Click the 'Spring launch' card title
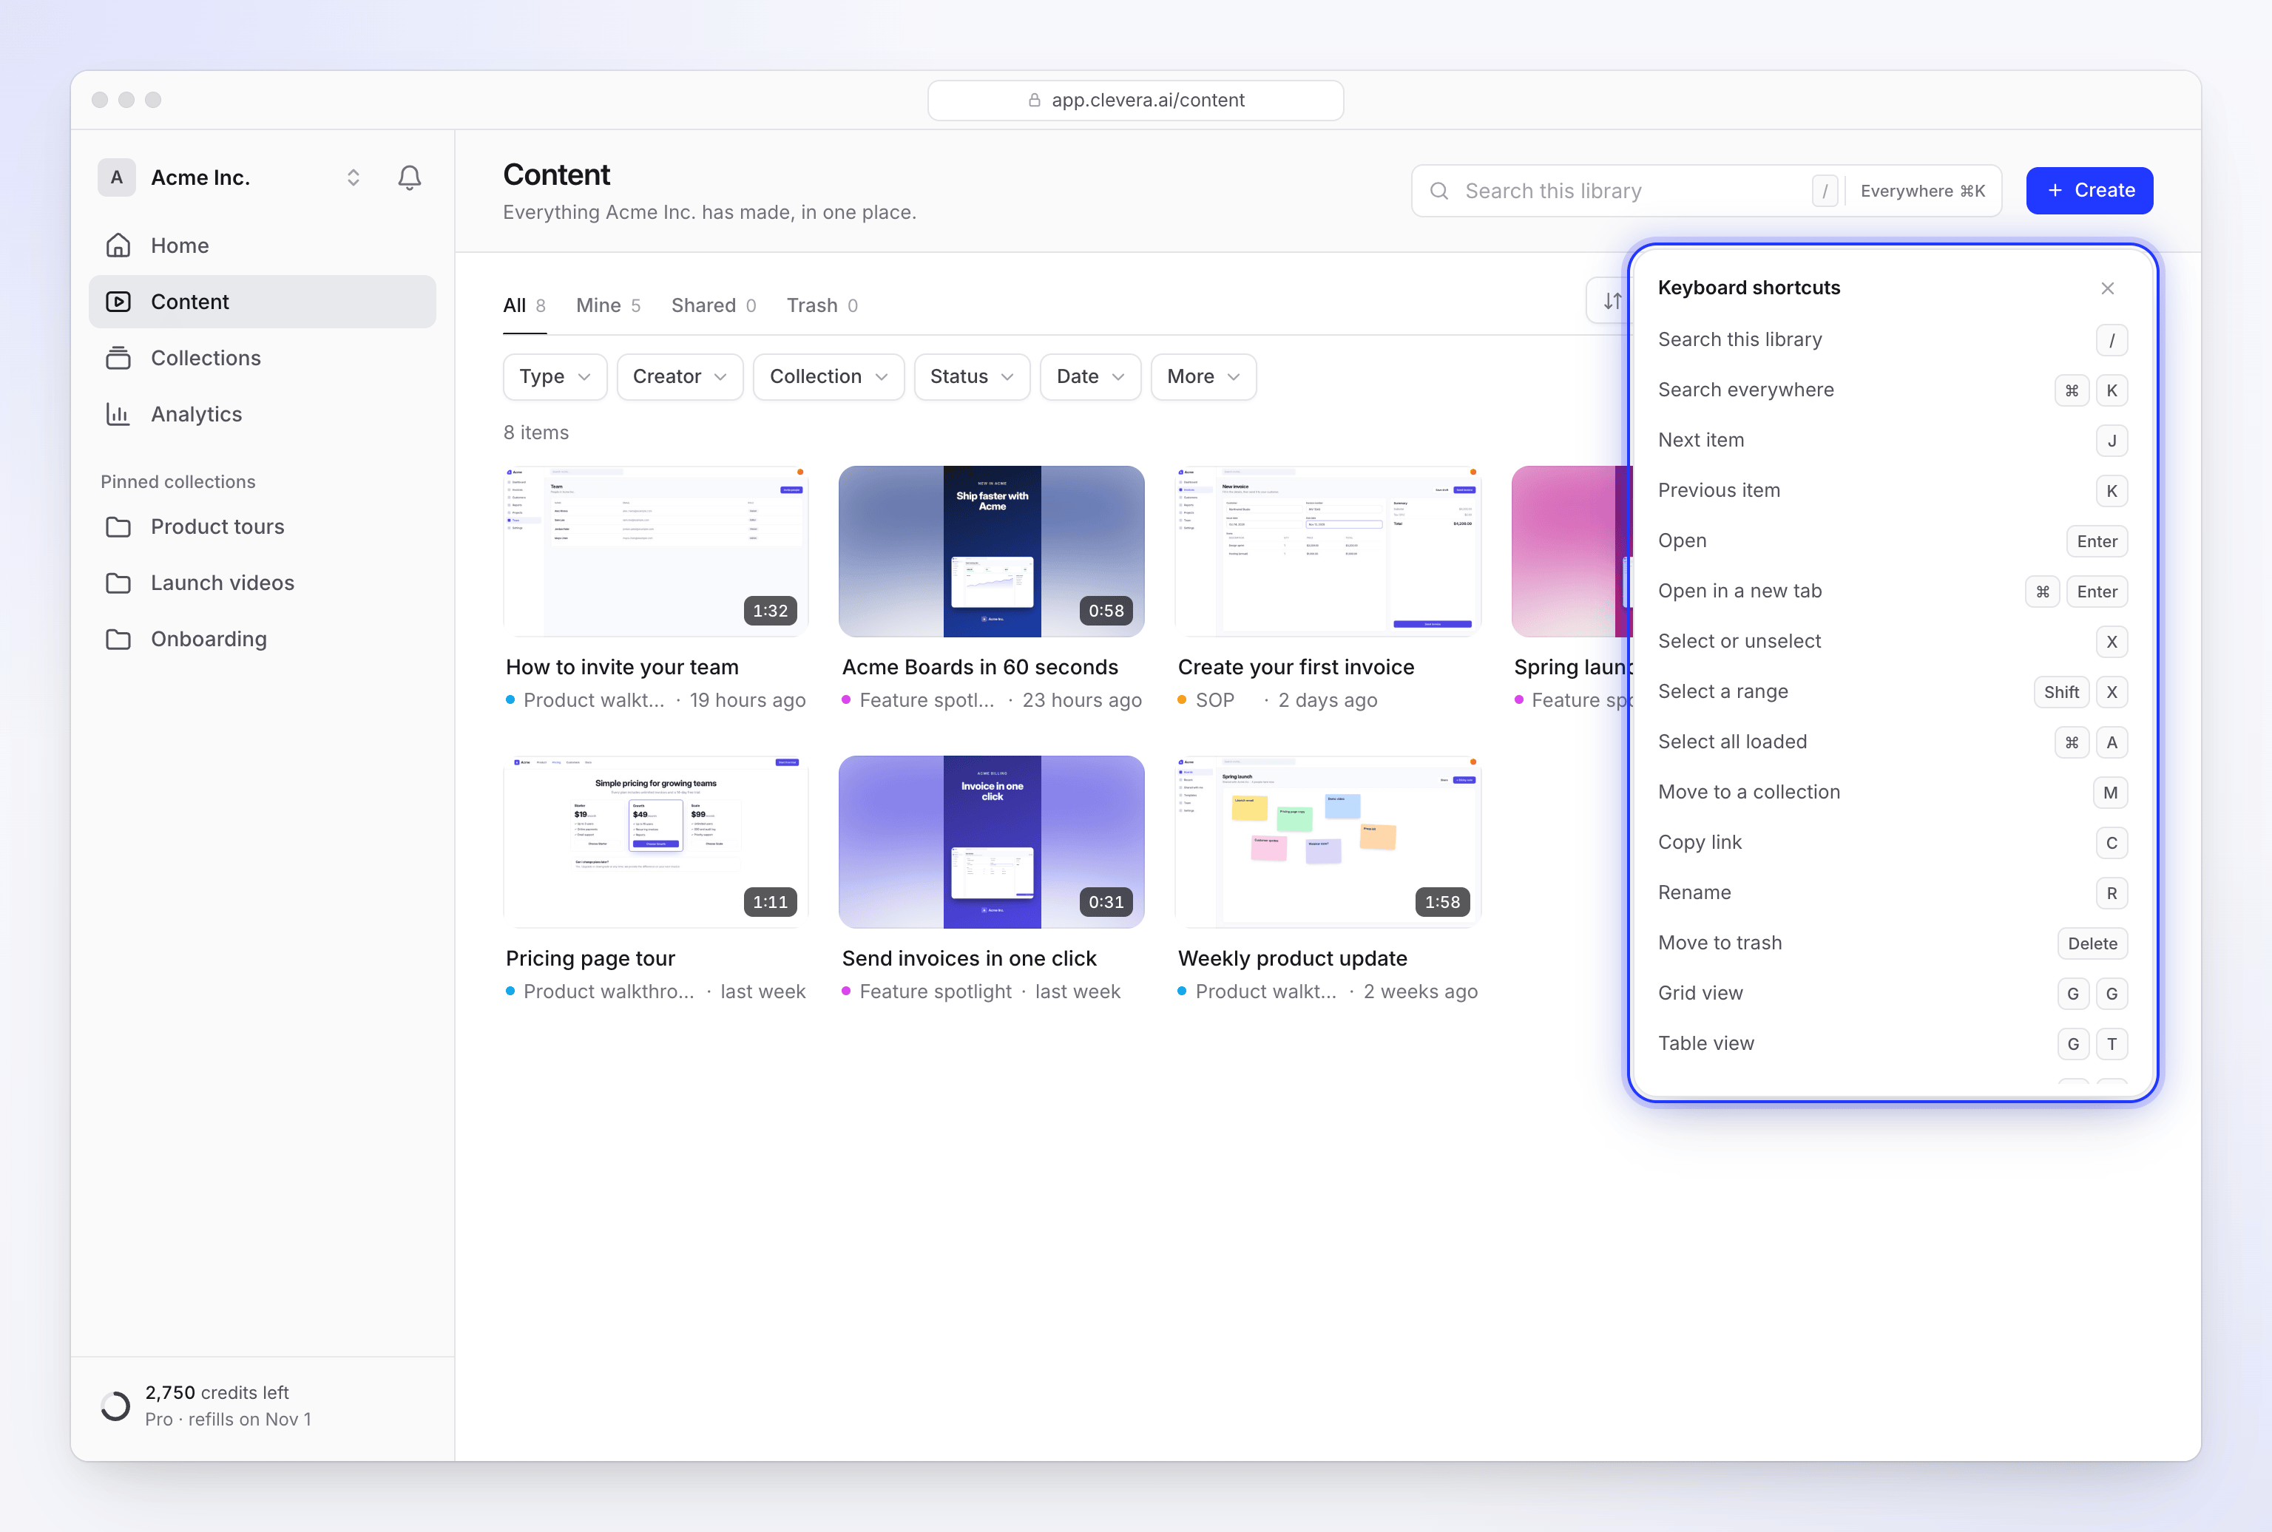The image size is (2272, 1532). pos(1572,668)
